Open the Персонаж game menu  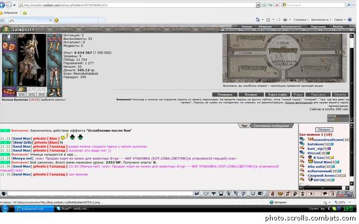coord(318,26)
